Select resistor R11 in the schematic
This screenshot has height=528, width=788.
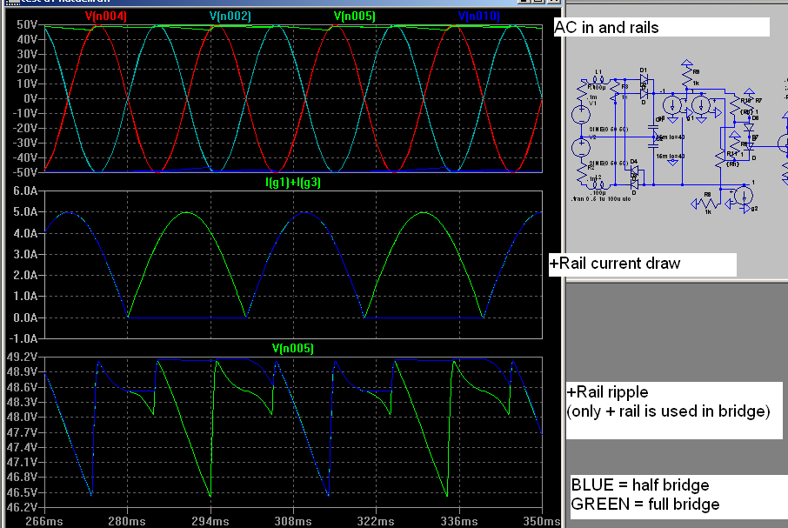720,159
